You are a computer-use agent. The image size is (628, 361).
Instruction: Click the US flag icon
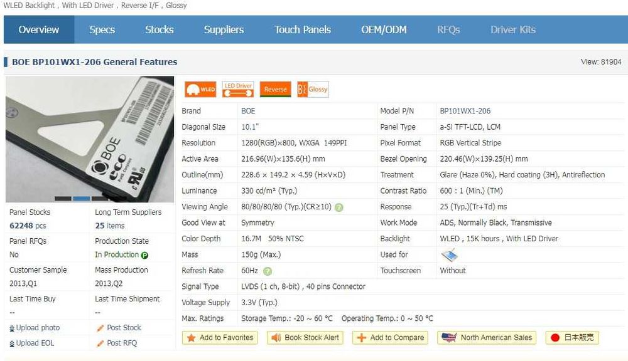[449, 338]
